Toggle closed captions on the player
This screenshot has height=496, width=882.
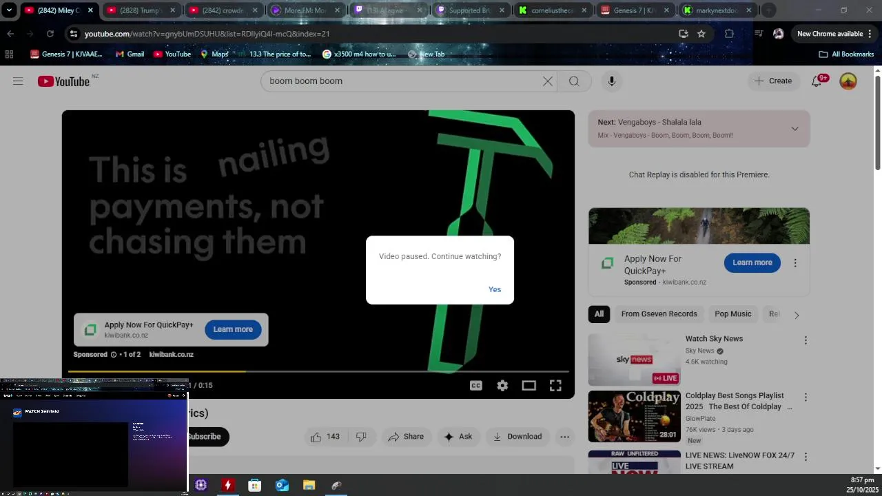pyautogui.click(x=475, y=386)
